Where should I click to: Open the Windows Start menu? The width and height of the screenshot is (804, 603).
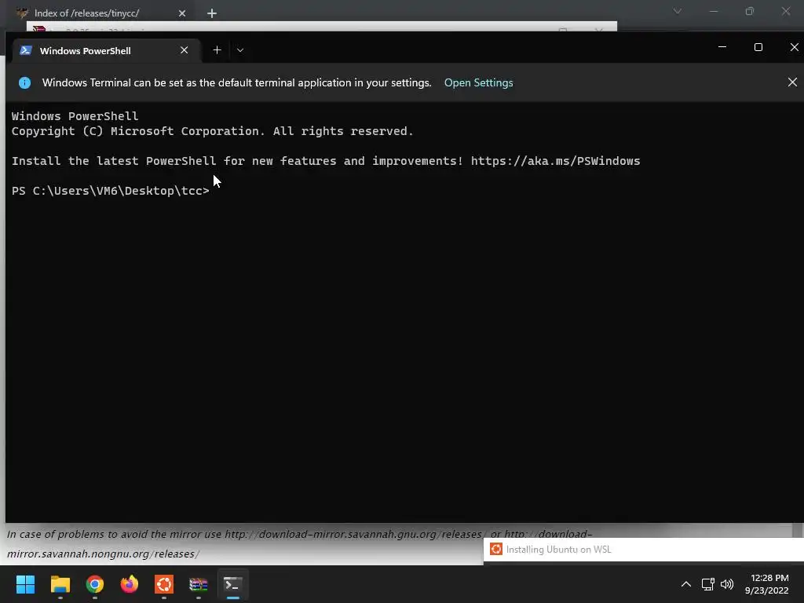[x=25, y=584]
